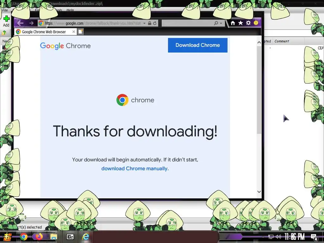
Task: Click the page scrollbar down arrow
Action: click(x=259, y=191)
